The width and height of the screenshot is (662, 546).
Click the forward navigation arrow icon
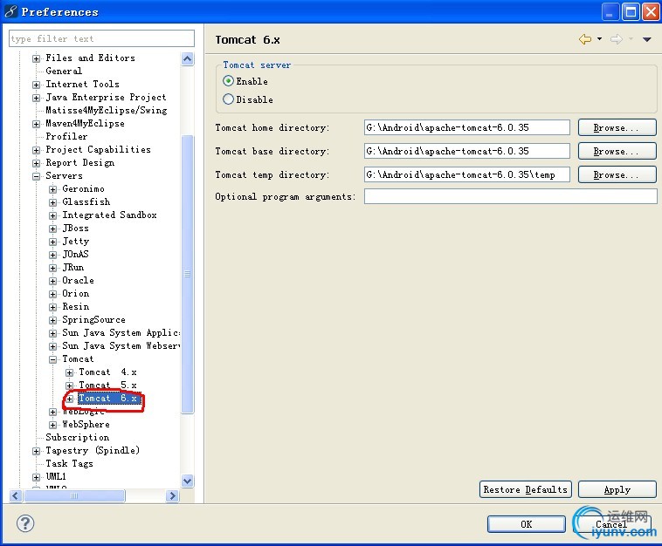(617, 39)
